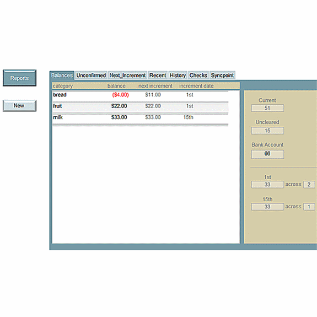Open the Reports button
This screenshot has width=317, height=317.
pos(20,78)
